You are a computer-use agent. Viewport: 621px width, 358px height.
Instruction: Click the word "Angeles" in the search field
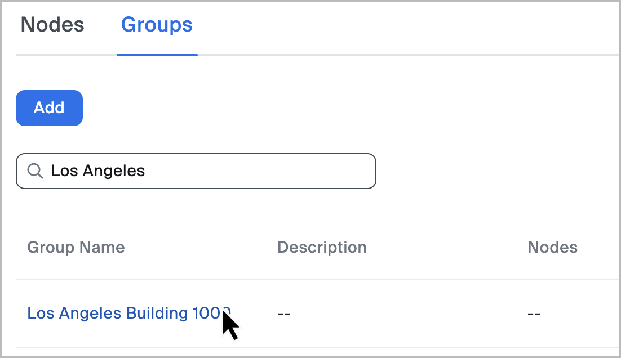point(113,171)
